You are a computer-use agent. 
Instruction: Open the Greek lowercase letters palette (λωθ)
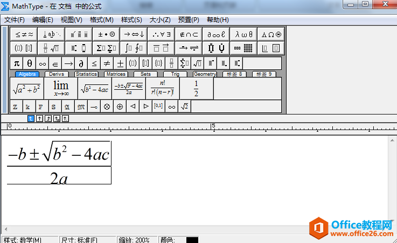(x=243, y=34)
